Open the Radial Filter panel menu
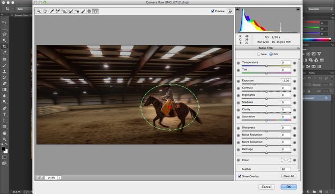 (x=298, y=48)
